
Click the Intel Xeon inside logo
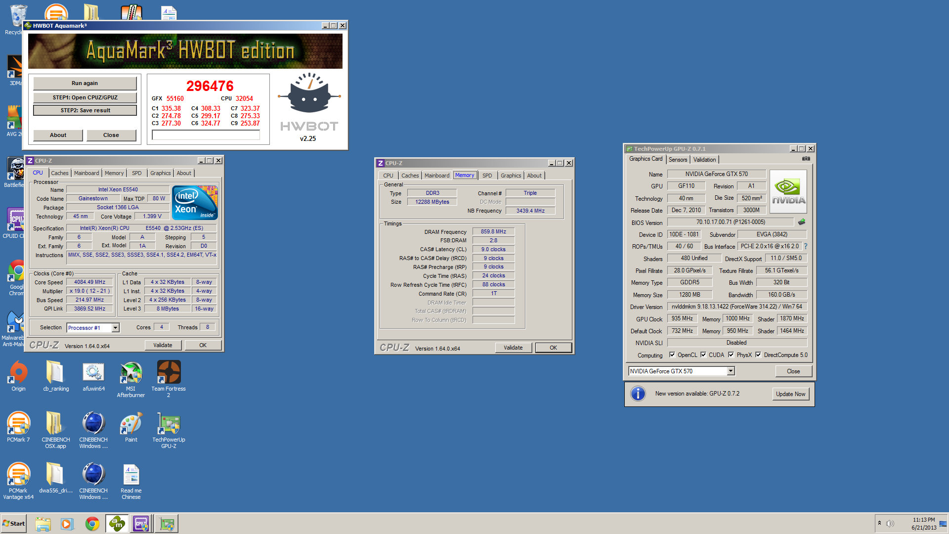coord(195,202)
